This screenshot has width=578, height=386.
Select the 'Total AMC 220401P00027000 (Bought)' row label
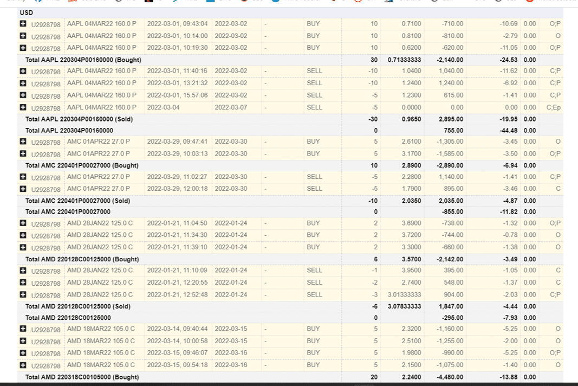coord(82,165)
